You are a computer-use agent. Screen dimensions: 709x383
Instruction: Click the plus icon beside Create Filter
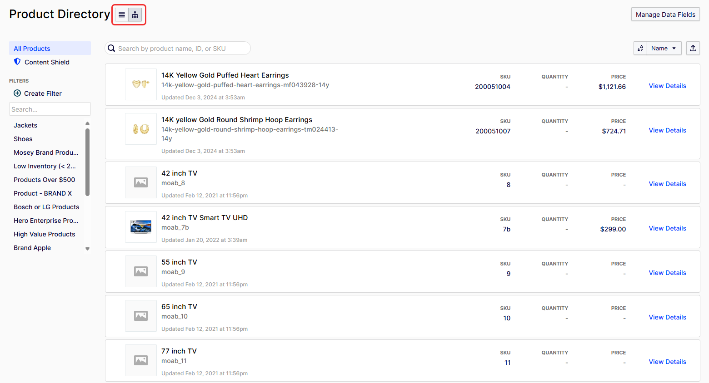pos(17,93)
